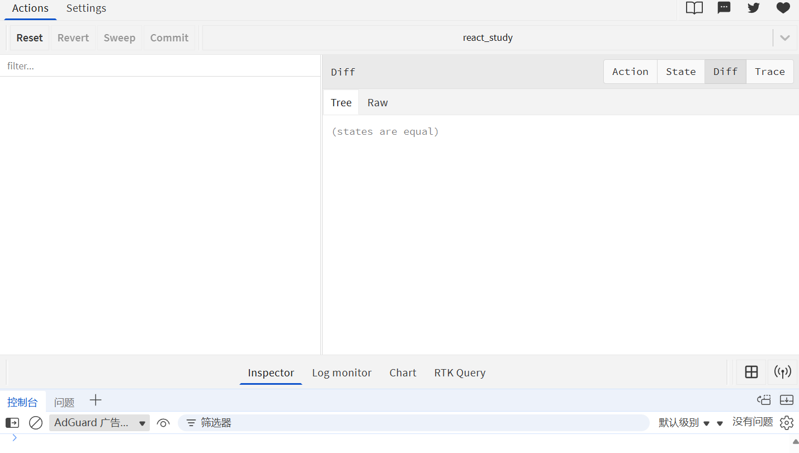799x453 pixels.
Task: Expand the react_study instance dropdown
Action: click(x=784, y=38)
